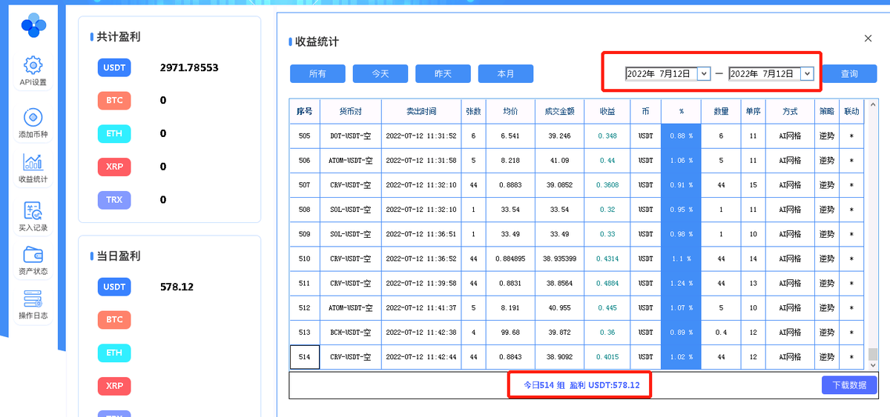The image size is (890, 417).
Task: Click amount 38.9092 in row 514
Action: coord(558,357)
